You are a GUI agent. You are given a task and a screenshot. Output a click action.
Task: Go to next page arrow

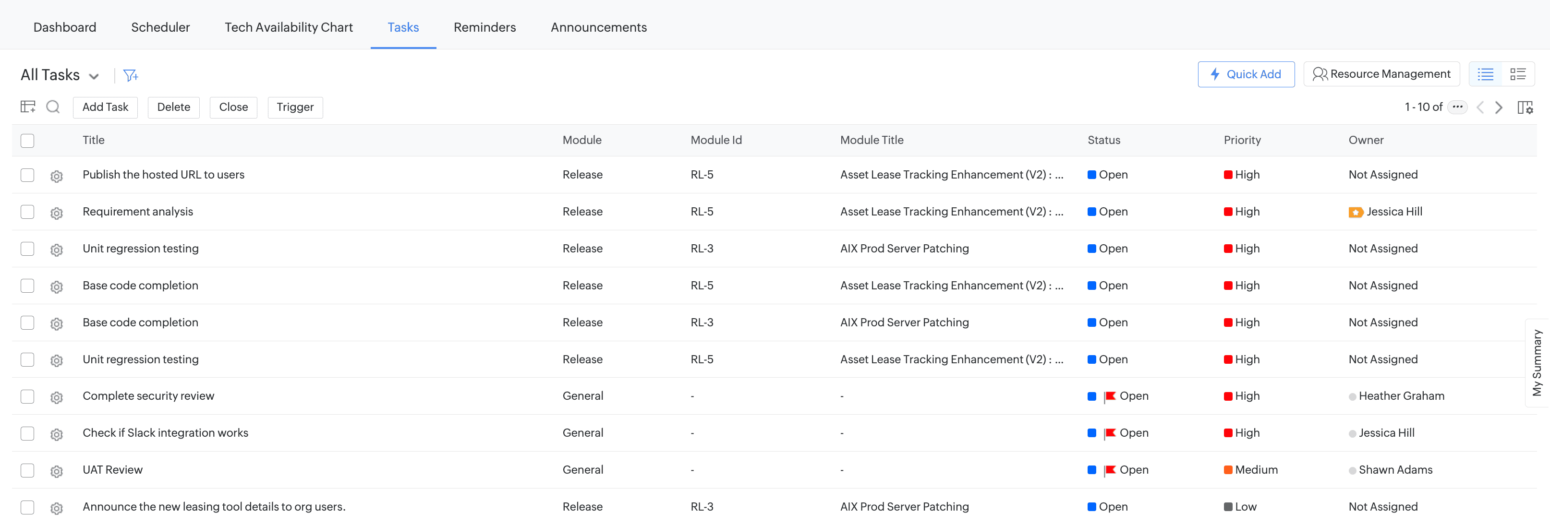click(1499, 107)
